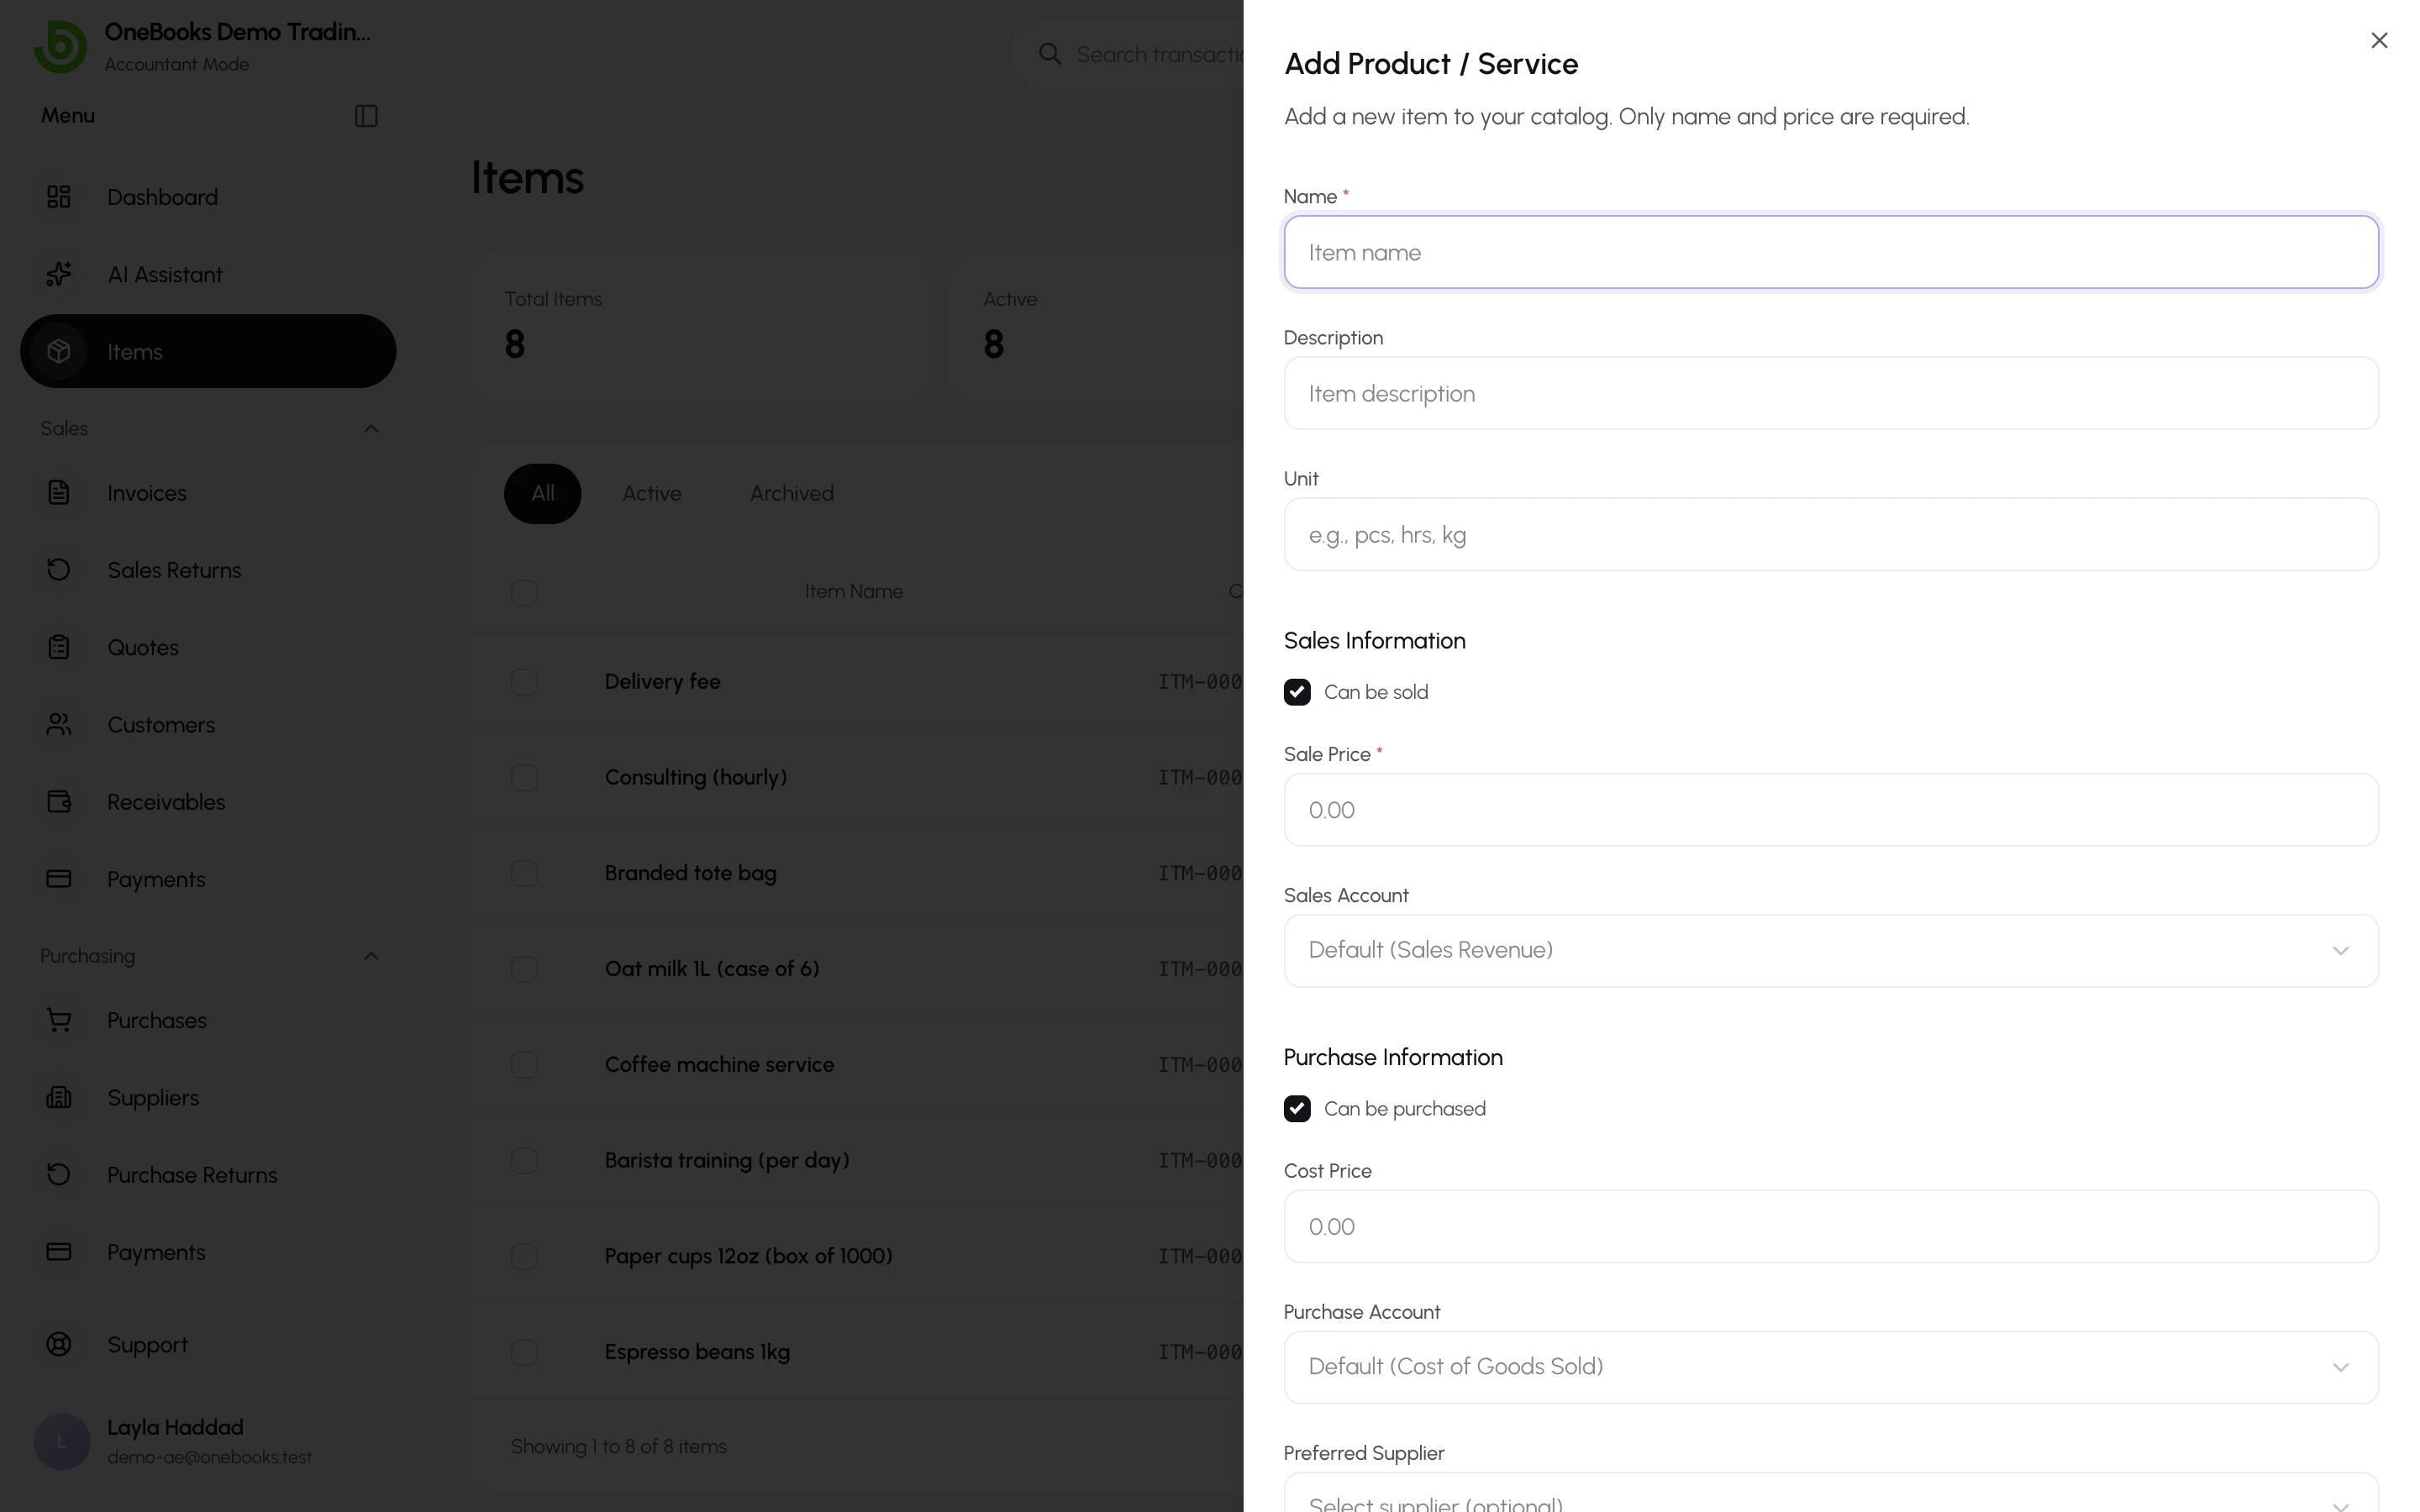Close the Add Product / Service panel
This screenshot has height=1512, width=2420.
(x=2379, y=40)
